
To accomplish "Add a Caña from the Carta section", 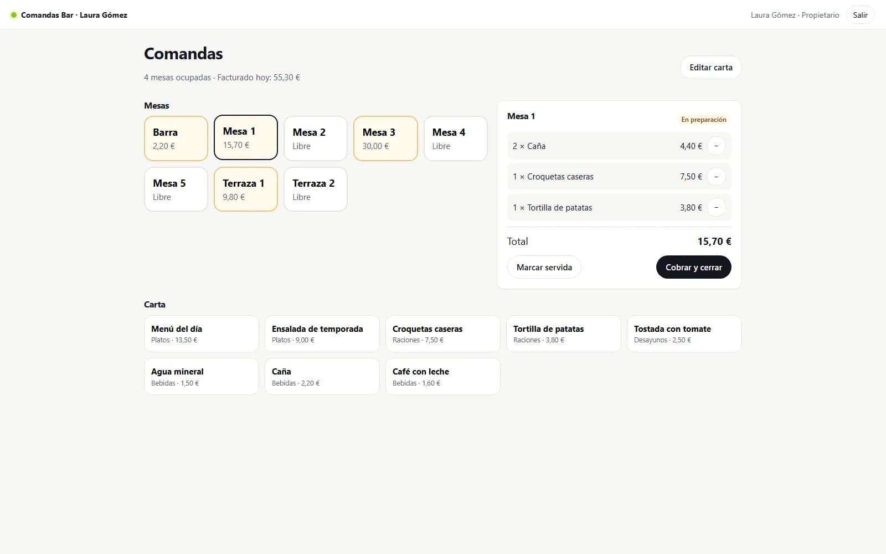I will [x=322, y=377].
